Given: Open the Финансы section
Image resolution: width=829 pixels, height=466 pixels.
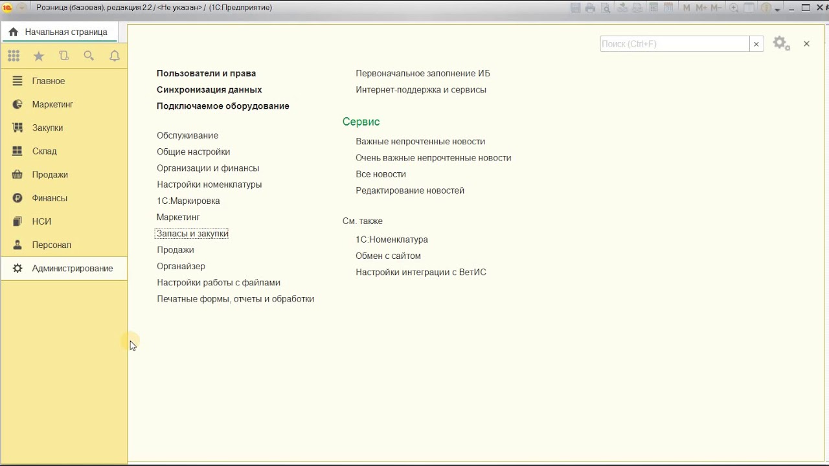Looking at the screenshot, I should [x=64, y=198].
